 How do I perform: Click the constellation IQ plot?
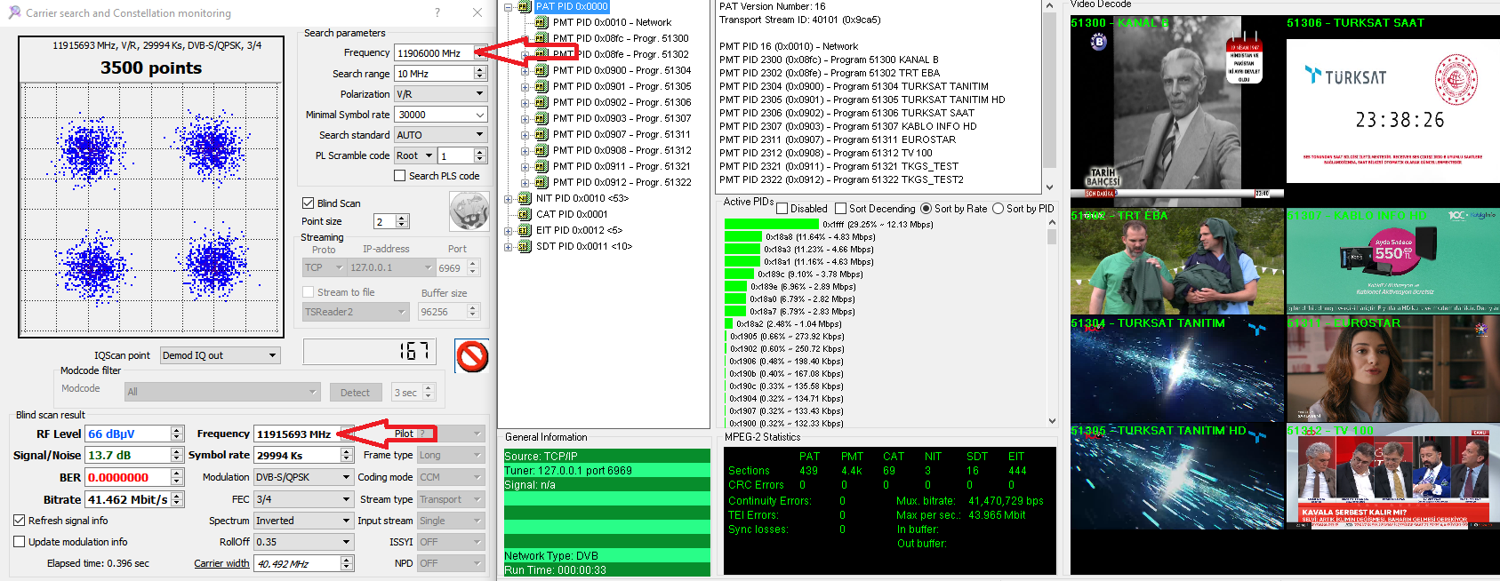coord(151,209)
